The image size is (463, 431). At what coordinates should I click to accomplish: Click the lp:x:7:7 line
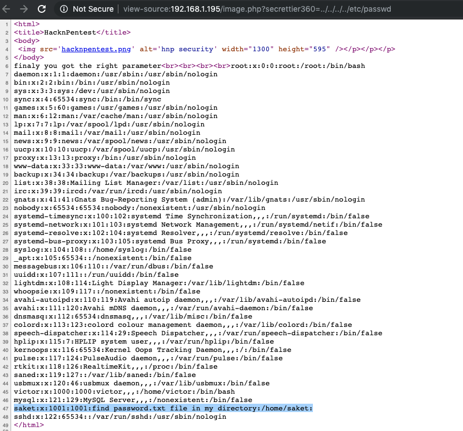coord(109,124)
